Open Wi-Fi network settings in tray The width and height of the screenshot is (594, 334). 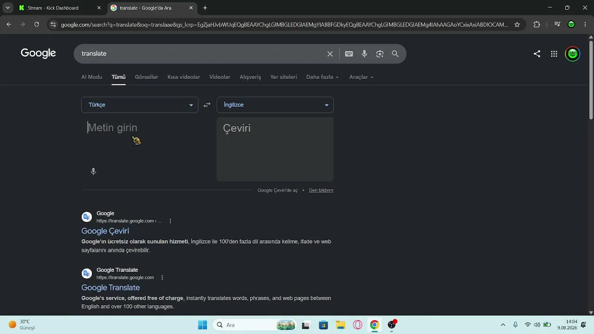[x=528, y=325]
